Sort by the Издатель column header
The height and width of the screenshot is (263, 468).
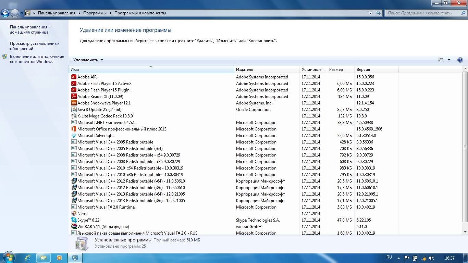click(x=267, y=70)
